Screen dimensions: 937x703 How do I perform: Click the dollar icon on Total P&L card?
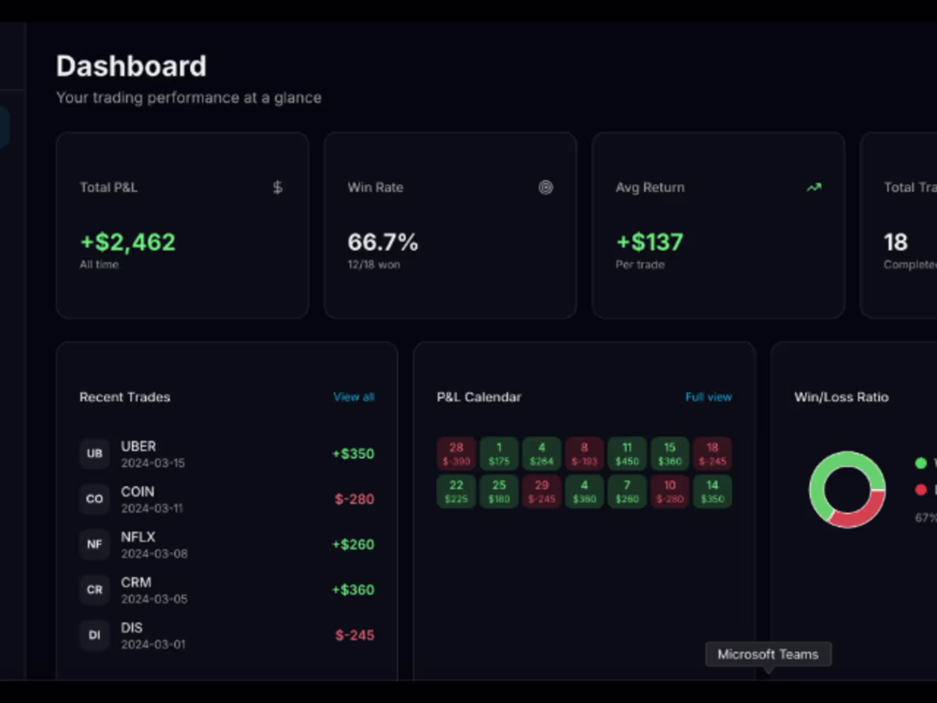point(278,187)
